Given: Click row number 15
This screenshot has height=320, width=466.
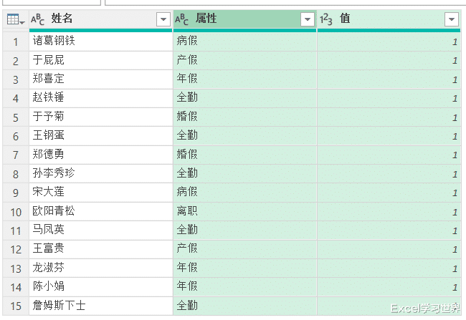Looking at the screenshot, I should [x=14, y=306].
